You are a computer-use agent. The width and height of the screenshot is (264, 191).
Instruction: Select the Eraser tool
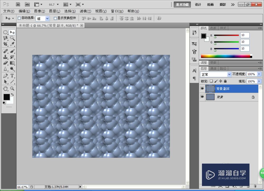(5, 63)
